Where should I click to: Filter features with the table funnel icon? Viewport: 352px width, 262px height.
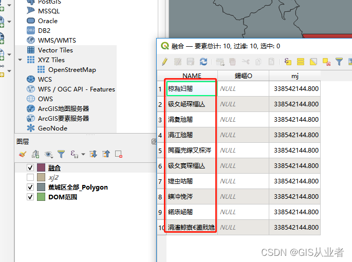coord(339,62)
